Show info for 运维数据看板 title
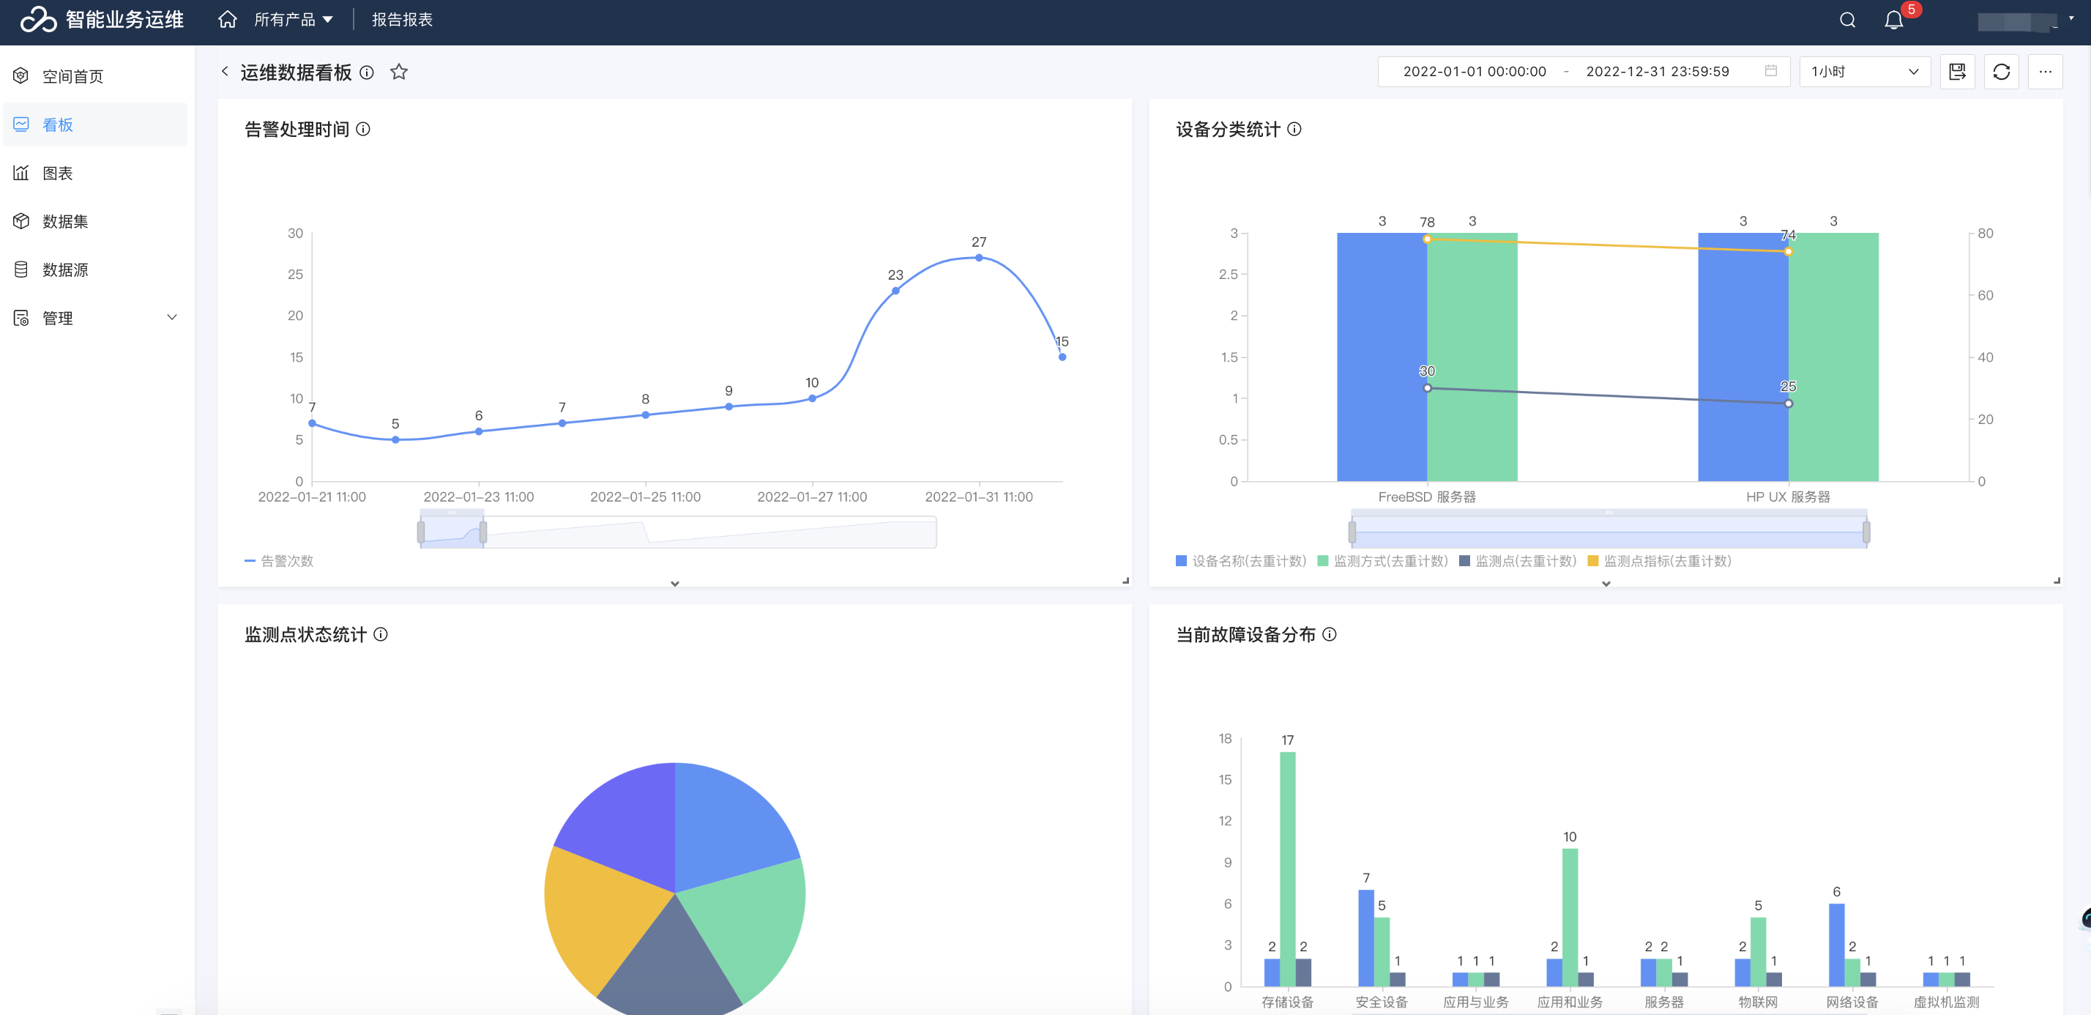 pyautogui.click(x=367, y=72)
